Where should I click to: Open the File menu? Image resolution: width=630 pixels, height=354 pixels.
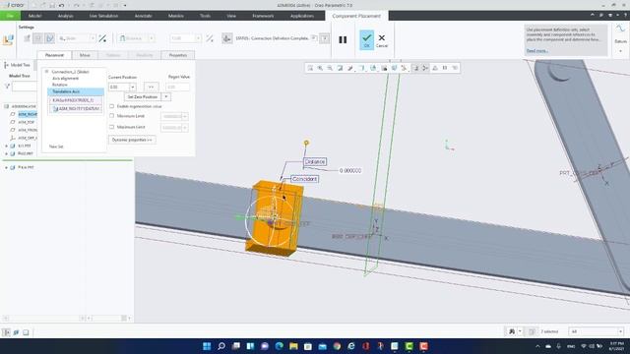click(x=10, y=16)
